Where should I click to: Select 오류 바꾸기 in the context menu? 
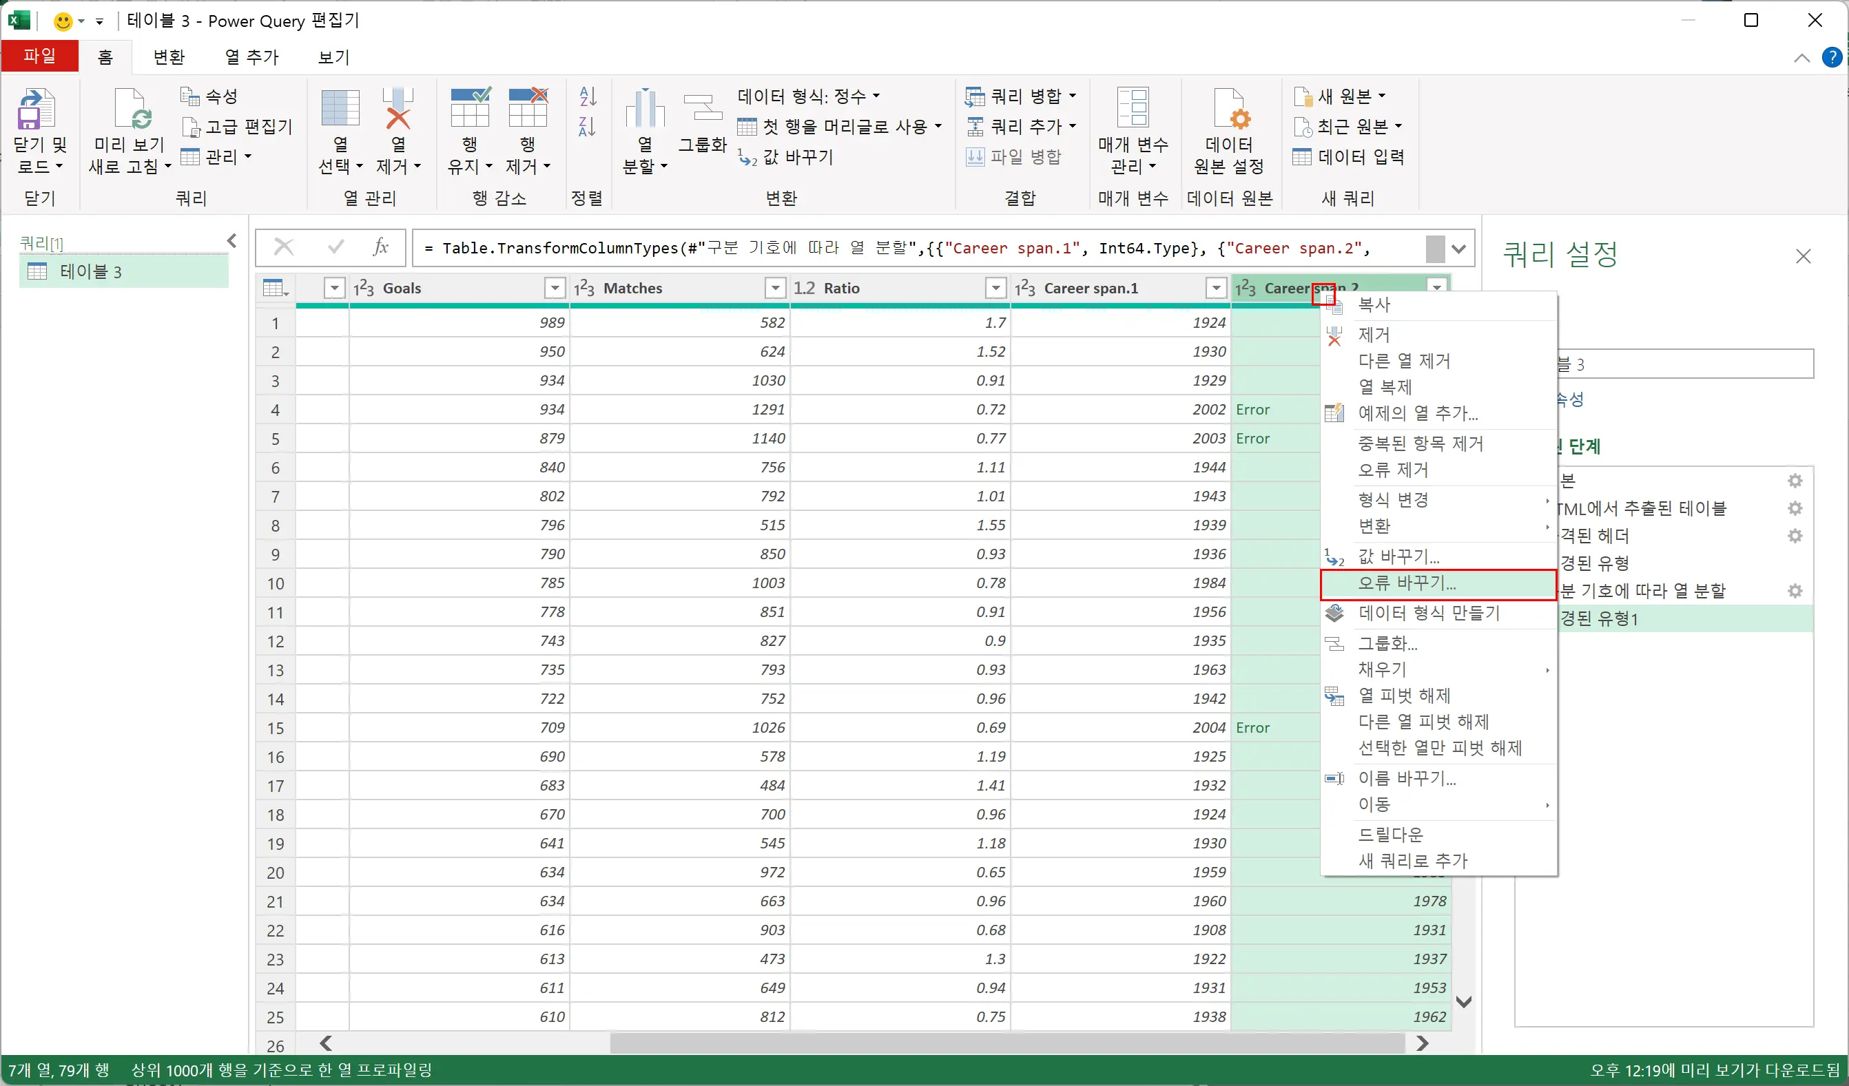[1407, 584]
